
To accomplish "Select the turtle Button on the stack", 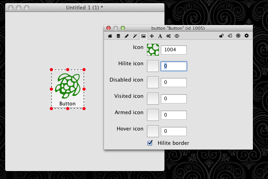I will pyautogui.click(x=67, y=88).
